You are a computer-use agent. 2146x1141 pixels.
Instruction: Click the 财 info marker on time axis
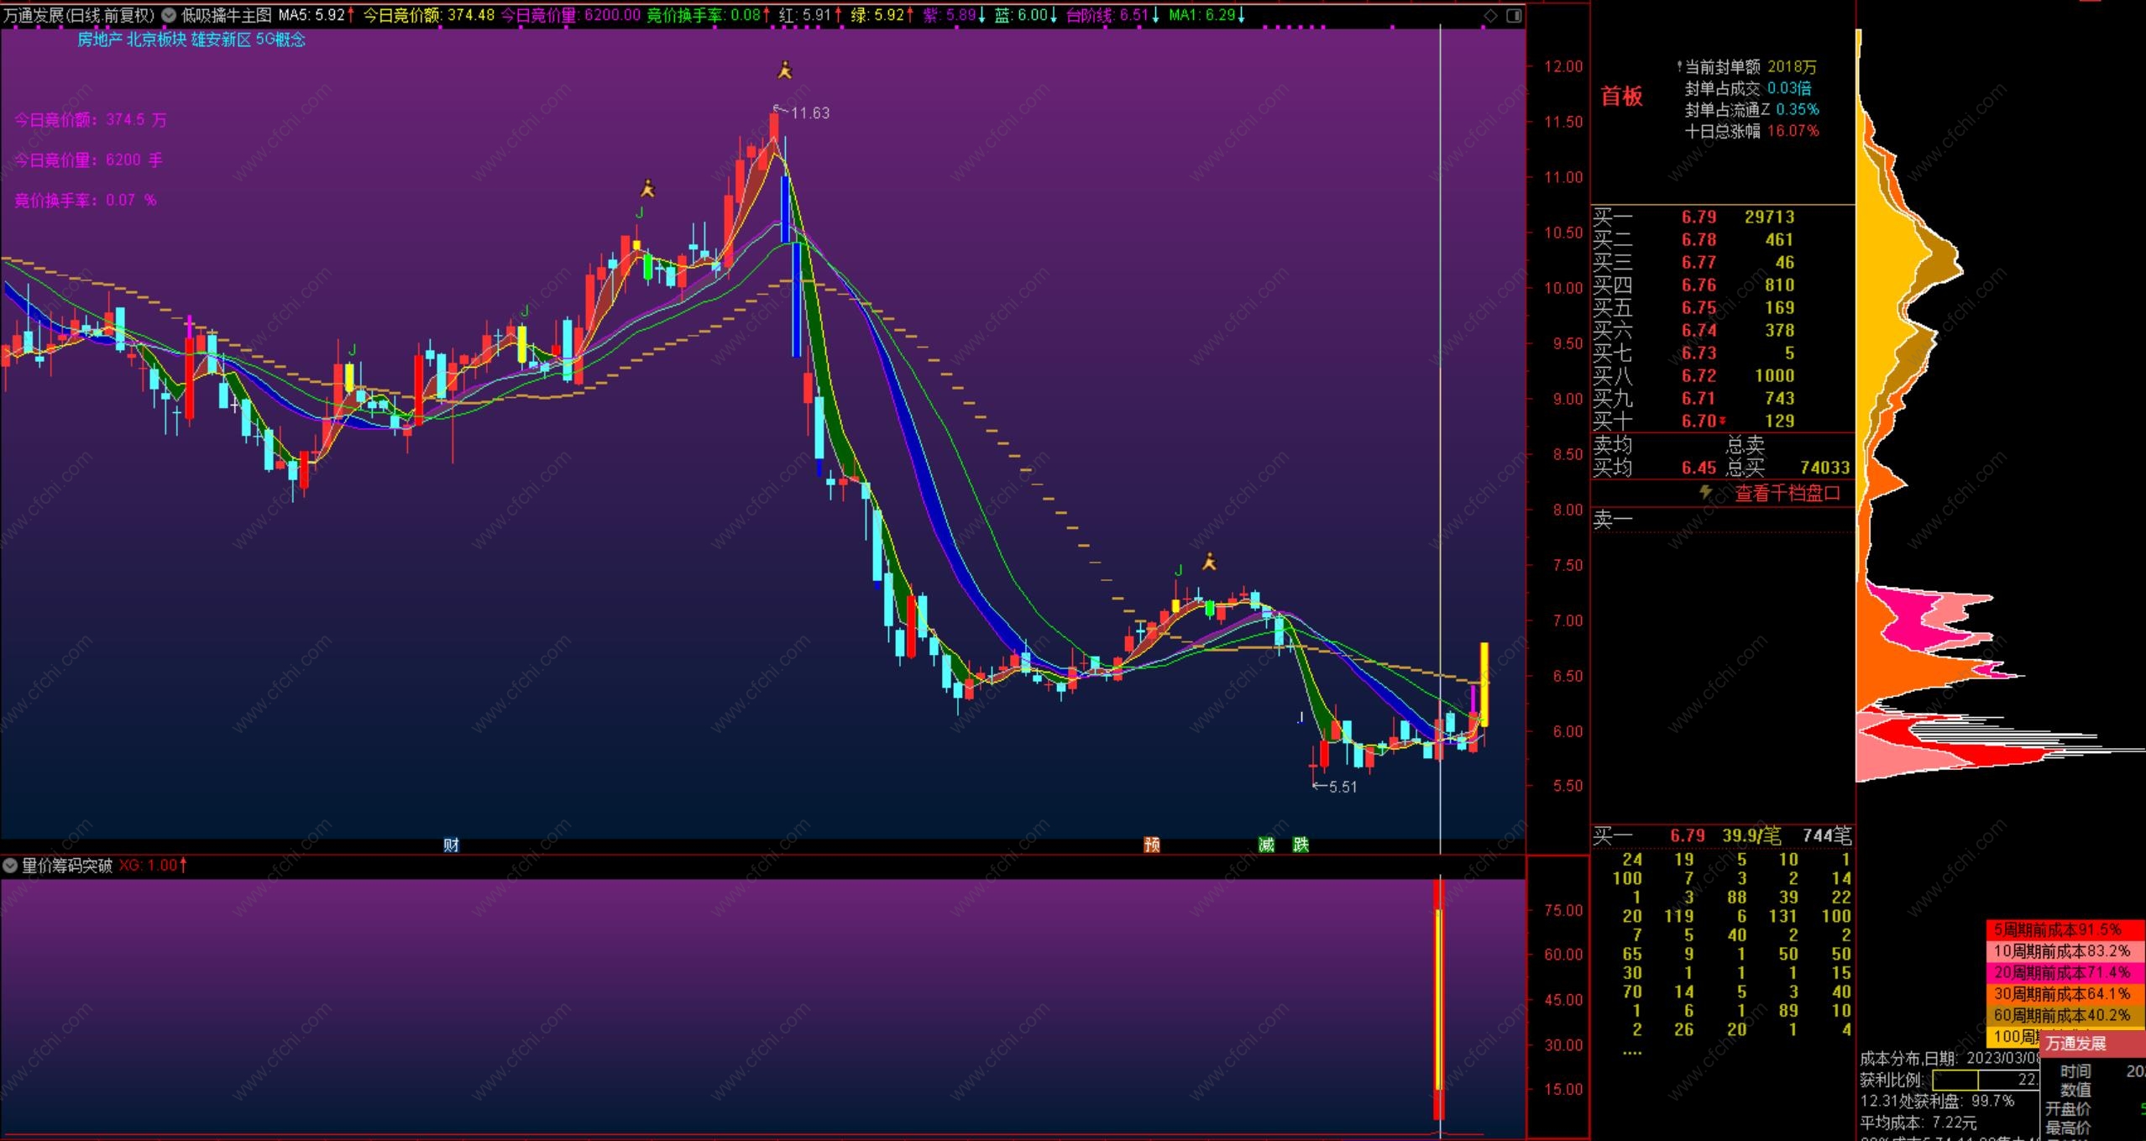(x=451, y=845)
